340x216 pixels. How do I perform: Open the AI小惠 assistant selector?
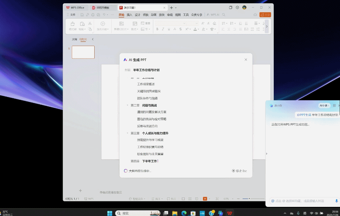point(324,106)
